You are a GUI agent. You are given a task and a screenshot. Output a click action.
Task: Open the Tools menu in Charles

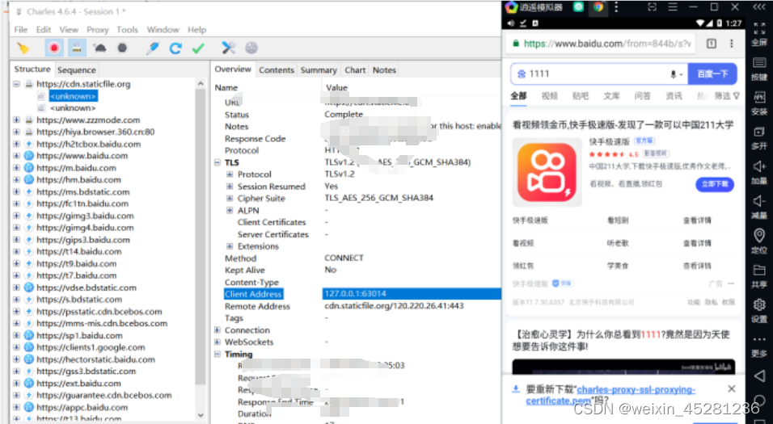127,30
